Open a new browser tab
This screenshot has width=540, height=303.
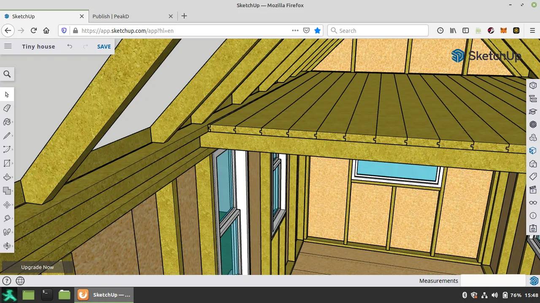(184, 16)
